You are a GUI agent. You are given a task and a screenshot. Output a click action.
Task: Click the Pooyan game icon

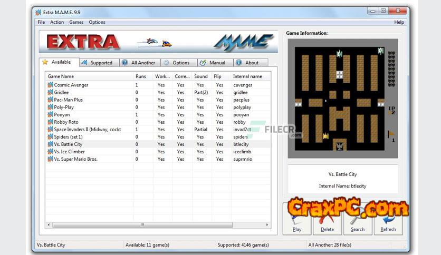51,114
